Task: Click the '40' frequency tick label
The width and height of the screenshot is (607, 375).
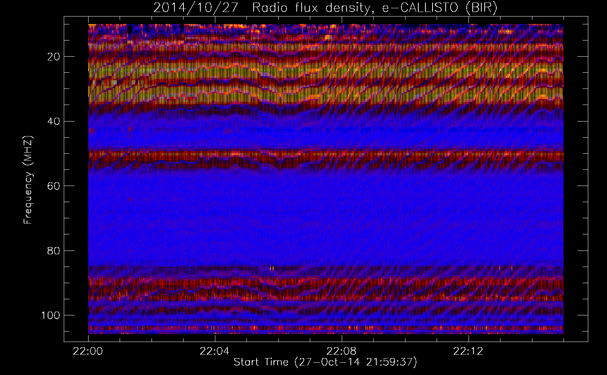Action: [x=54, y=121]
